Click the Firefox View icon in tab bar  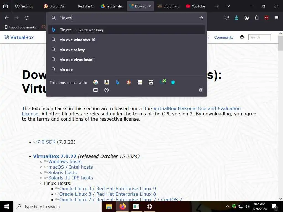tap(6, 6)
